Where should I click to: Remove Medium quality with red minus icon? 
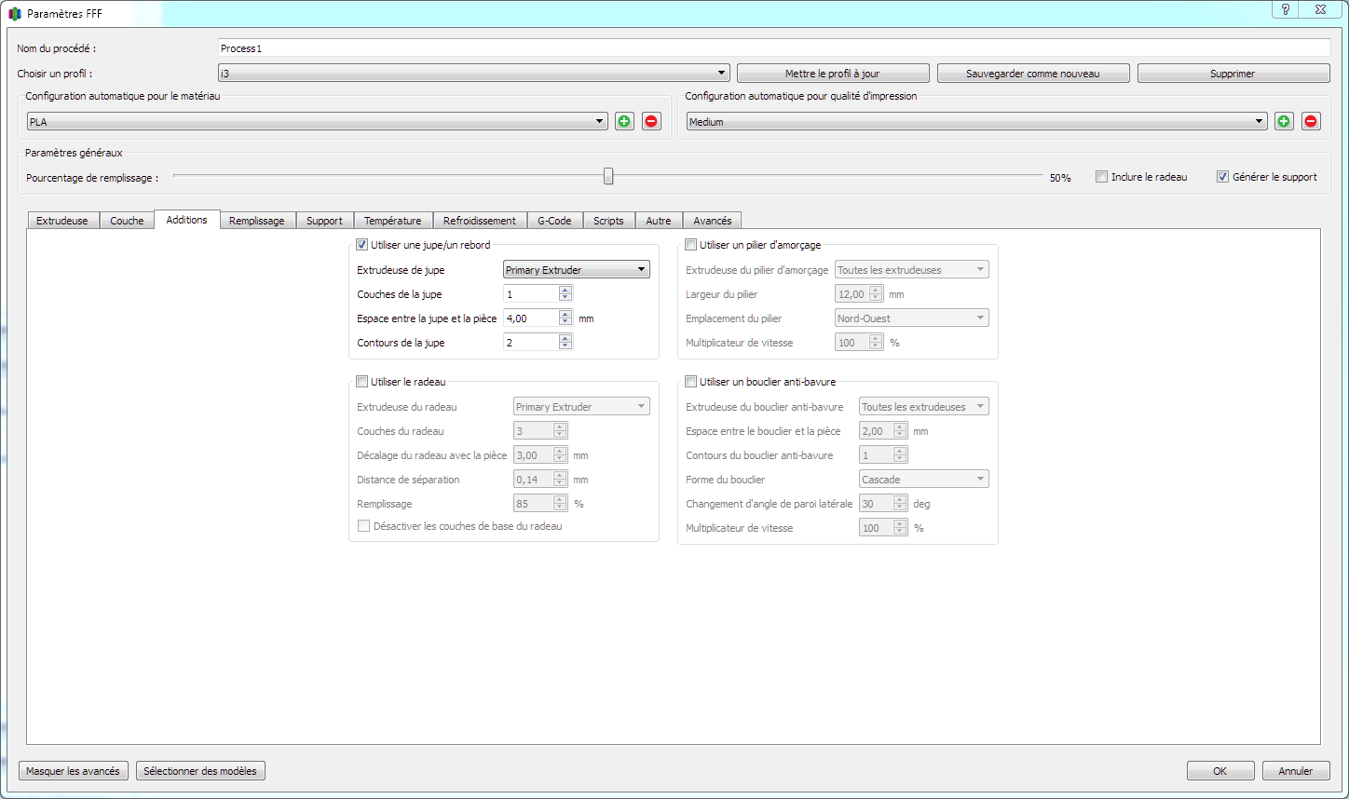pos(1311,121)
